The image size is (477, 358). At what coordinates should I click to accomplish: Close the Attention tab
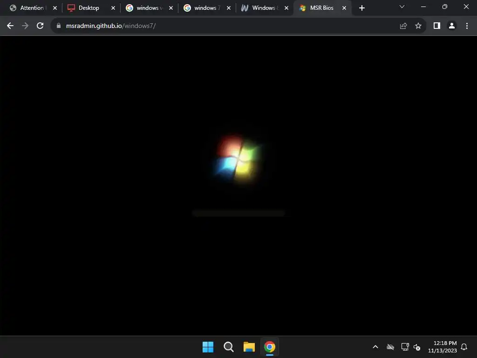55,8
